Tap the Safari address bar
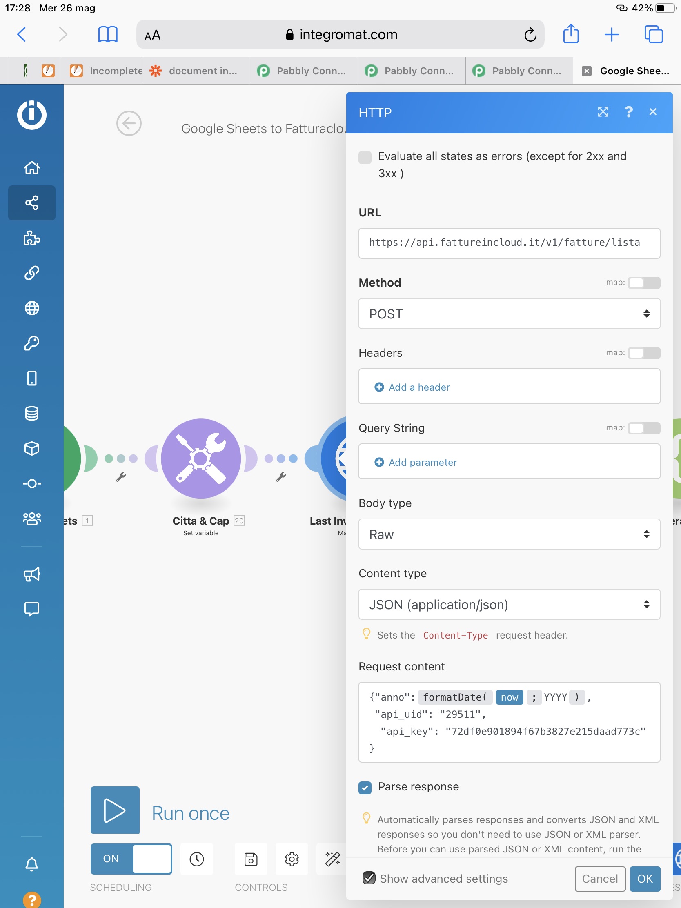681x908 pixels. tap(340, 34)
